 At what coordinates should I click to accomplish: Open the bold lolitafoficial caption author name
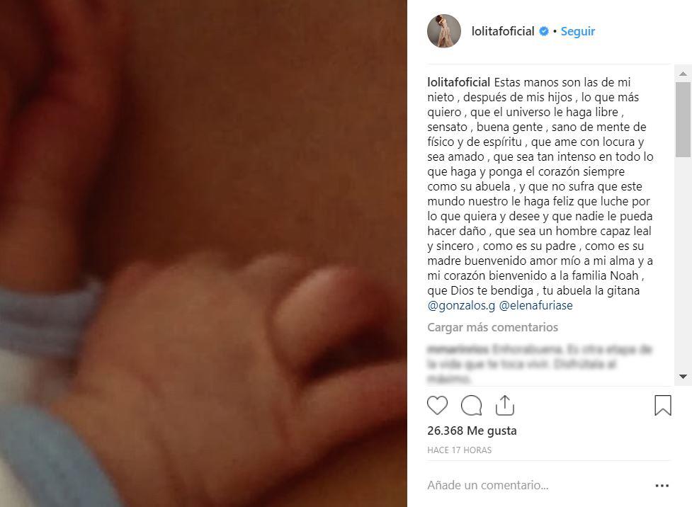pyautogui.click(x=458, y=83)
